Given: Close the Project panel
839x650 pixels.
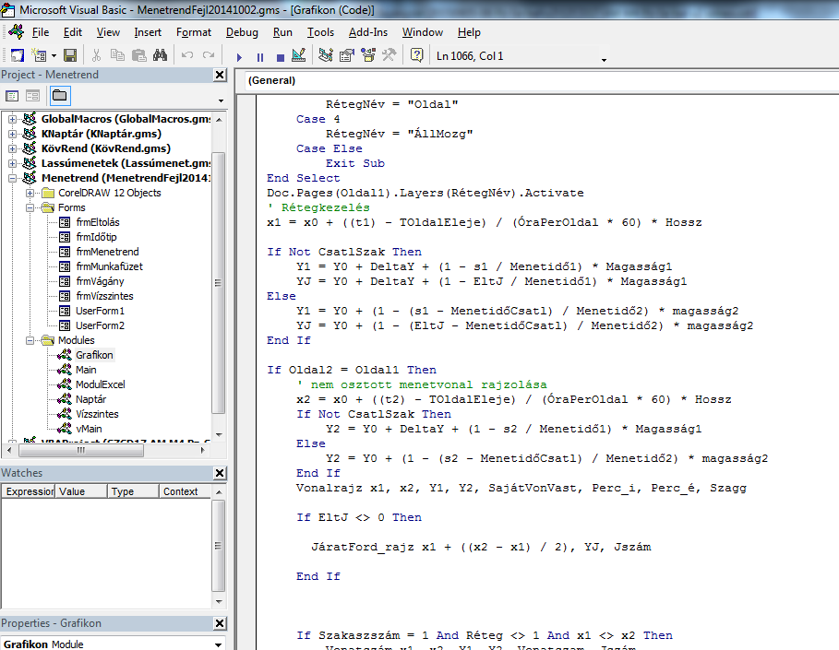Looking at the screenshot, I should tap(220, 75).
